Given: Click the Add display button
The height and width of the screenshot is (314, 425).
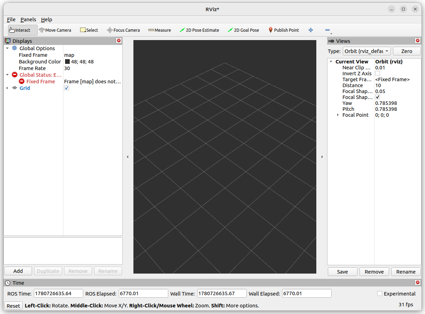Looking at the screenshot, I should point(18,271).
